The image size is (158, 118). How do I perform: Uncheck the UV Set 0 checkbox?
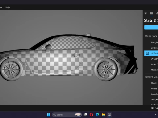pyautogui.click(x=147, y=53)
